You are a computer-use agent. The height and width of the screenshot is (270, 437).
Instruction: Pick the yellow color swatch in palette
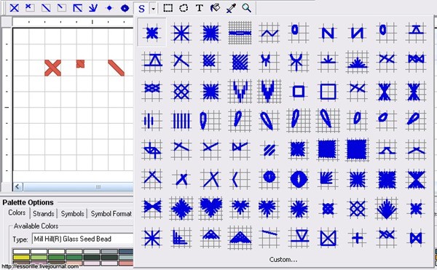(x=21, y=257)
